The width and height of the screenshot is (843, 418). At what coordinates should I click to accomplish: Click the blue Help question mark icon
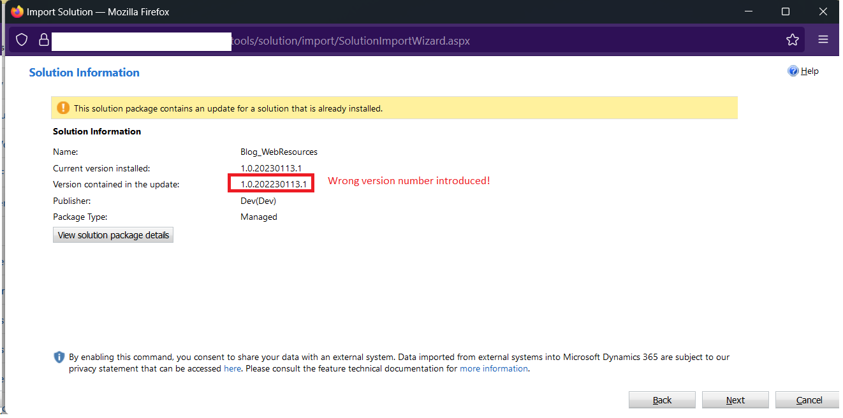(793, 71)
